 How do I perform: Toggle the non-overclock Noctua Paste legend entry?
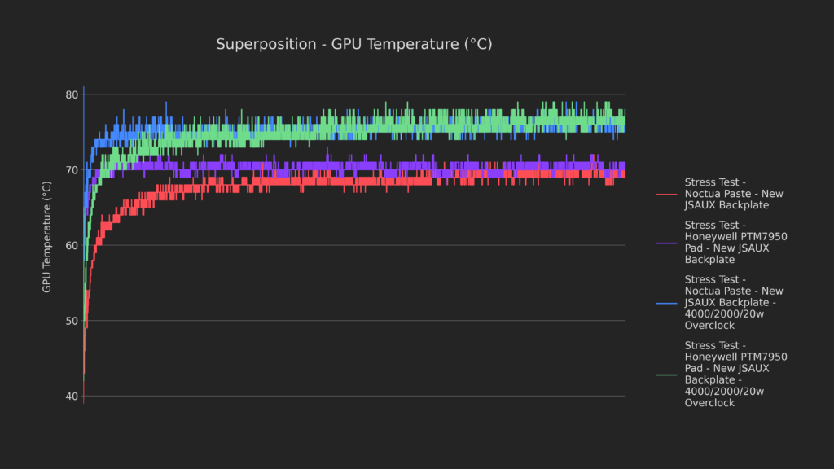click(x=733, y=193)
